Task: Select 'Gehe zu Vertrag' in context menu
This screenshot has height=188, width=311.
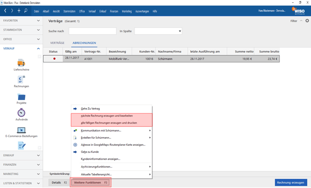Action: [x=90, y=109]
